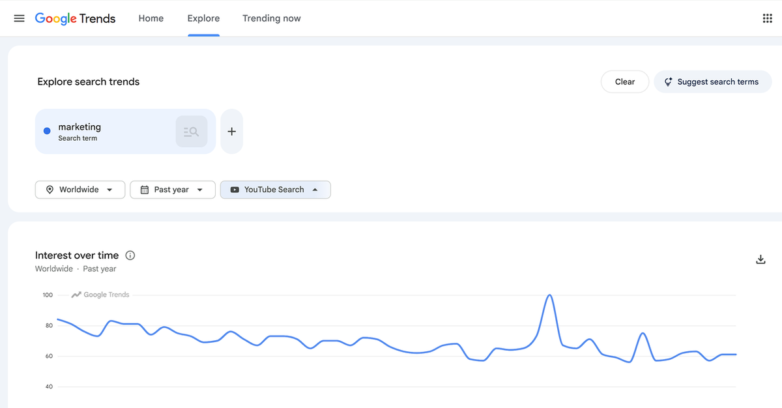Open search term lookup icon for marketing
782x408 pixels.
(x=192, y=132)
